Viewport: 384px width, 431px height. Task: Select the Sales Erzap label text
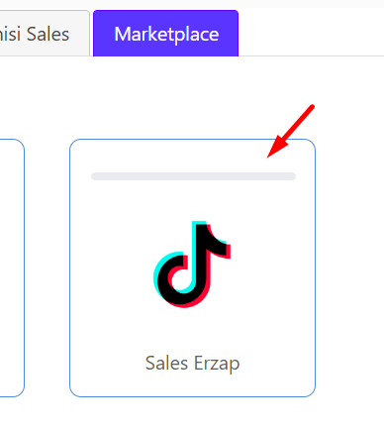[x=192, y=364]
